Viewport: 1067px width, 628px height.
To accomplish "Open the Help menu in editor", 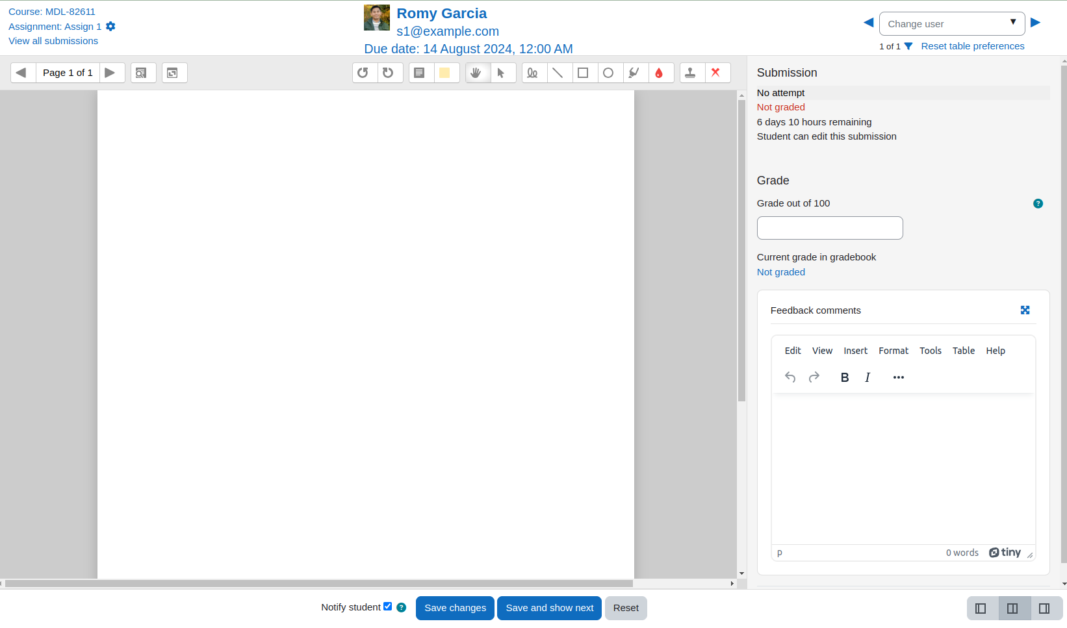I will click(996, 351).
